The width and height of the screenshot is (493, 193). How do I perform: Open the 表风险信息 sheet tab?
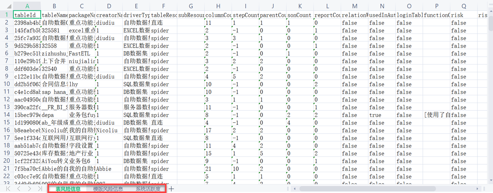tap(68, 189)
